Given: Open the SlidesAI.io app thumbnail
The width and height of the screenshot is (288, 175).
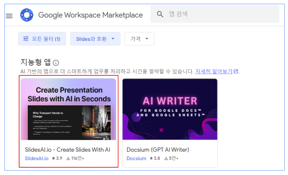Looking at the screenshot, I should coord(68,109).
